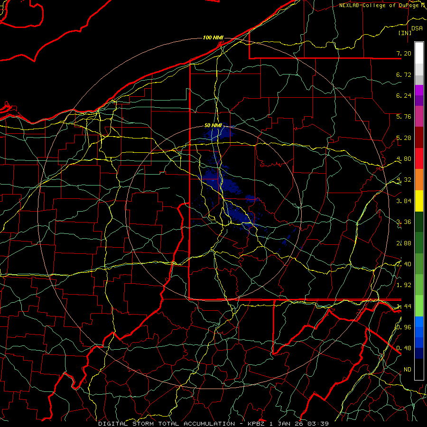Select the 3.84 legend value
Viewport: 427px width, 427px height.
(x=404, y=201)
